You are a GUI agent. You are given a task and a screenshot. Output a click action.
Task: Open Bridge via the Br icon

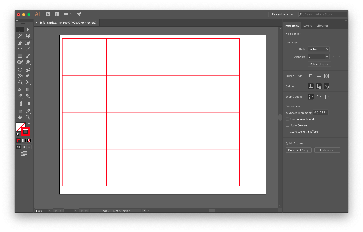[48, 14]
